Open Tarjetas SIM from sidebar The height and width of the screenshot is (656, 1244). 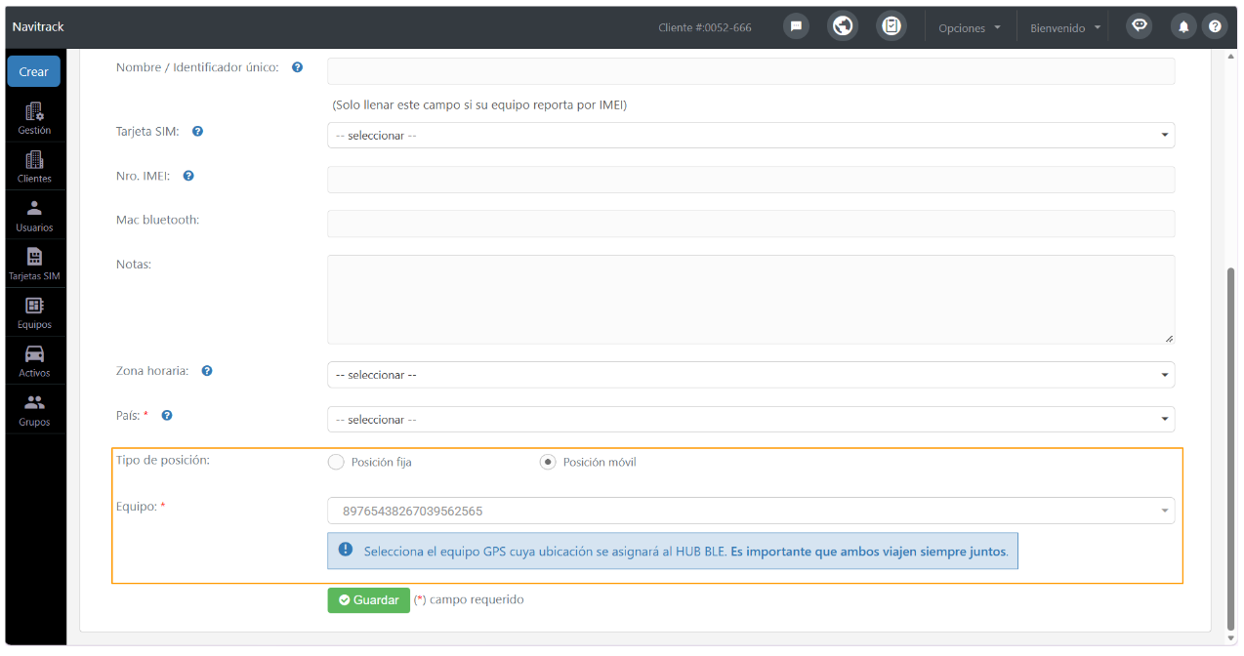click(x=34, y=265)
